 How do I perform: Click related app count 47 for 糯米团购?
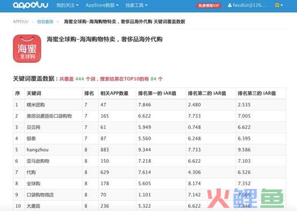(x=103, y=105)
